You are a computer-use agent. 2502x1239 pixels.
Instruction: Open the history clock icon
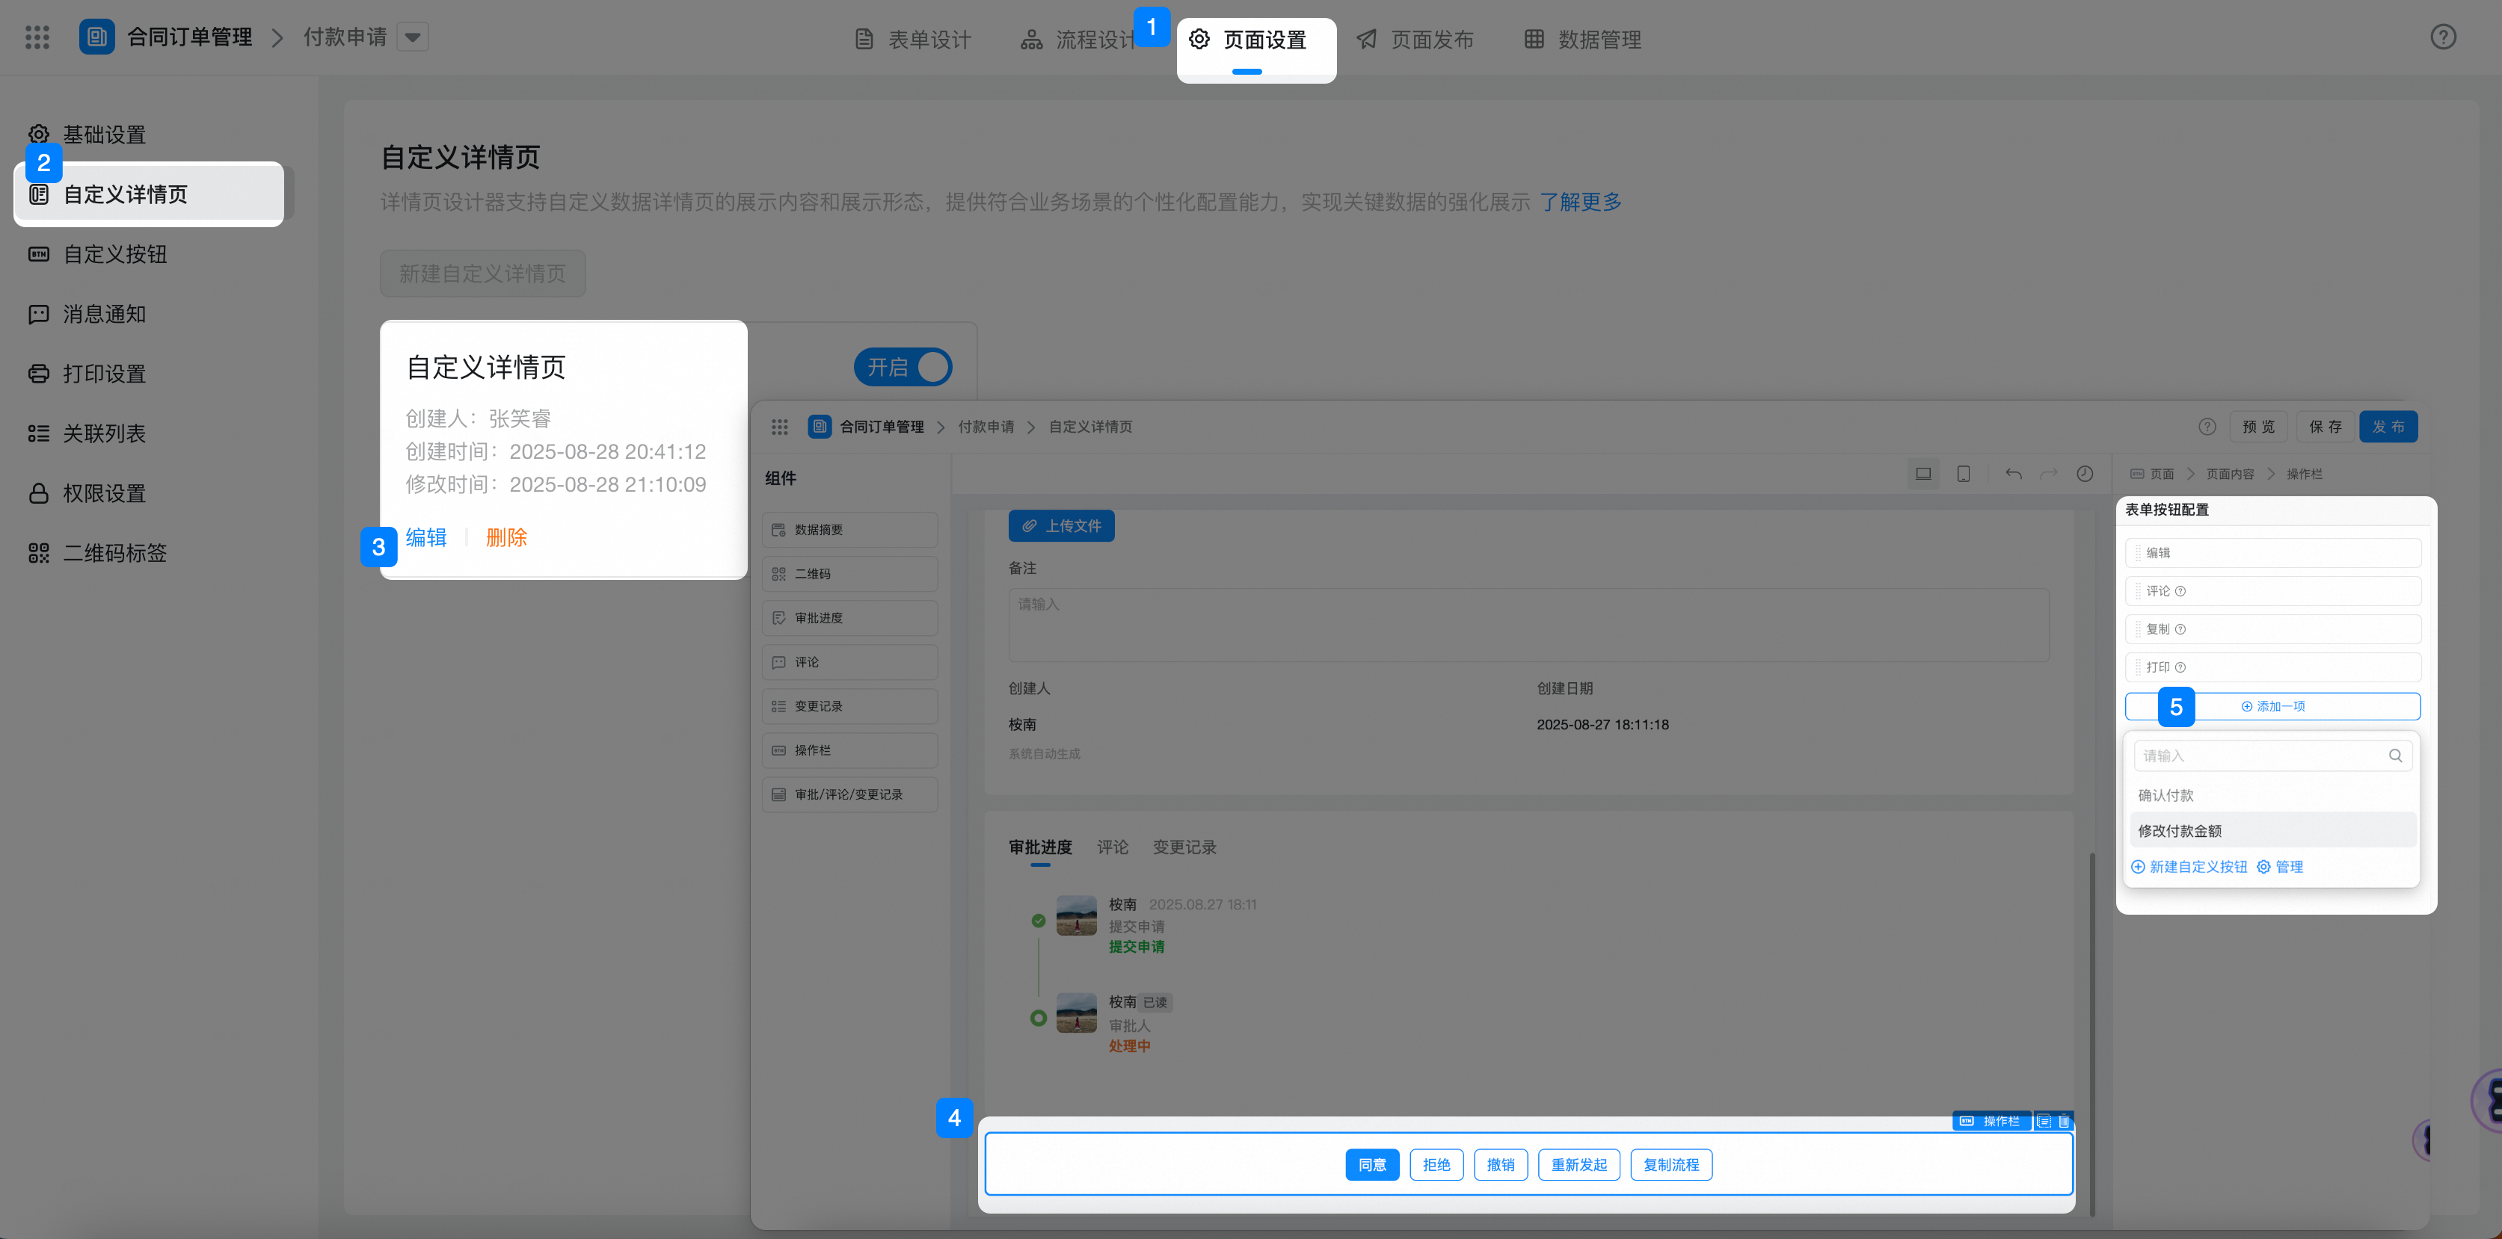2084,474
